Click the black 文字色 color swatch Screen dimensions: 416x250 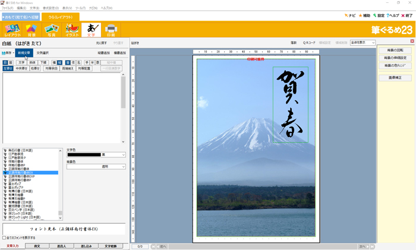pos(84,155)
